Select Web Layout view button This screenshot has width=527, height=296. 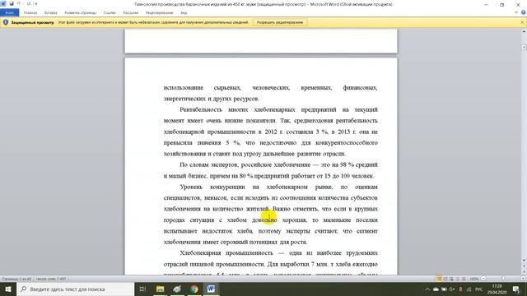(x=451, y=279)
